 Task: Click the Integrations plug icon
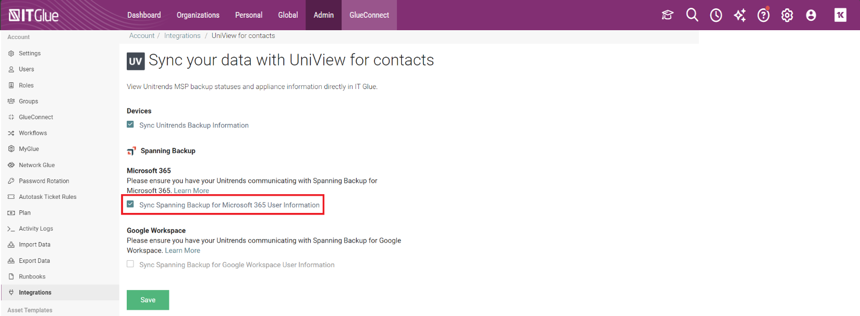click(11, 293)
